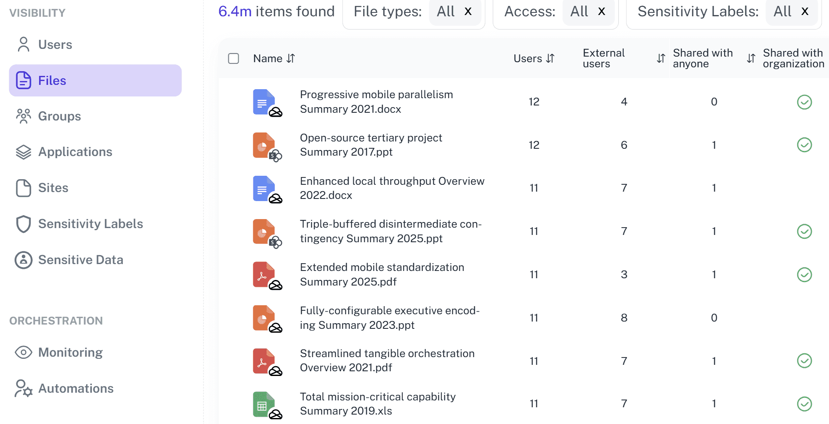Open Applications via its layers icon

(23, 152)
